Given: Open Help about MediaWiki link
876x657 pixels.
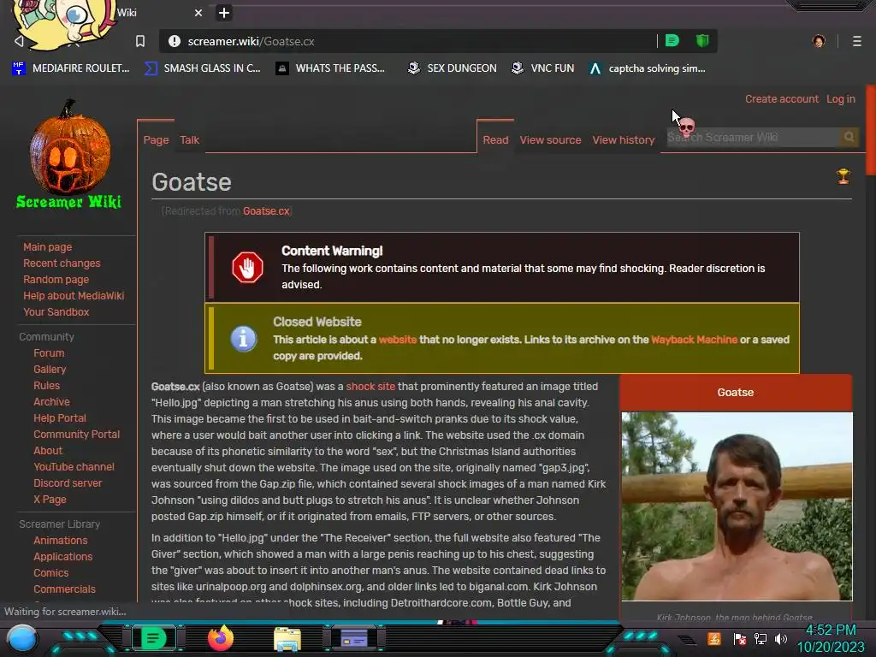Looking at the screenshot, I should [74, 295].
